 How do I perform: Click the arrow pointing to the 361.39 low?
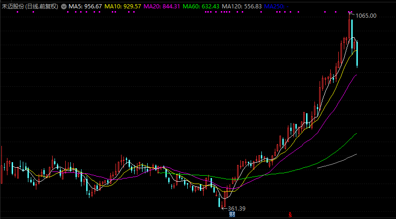[224, 208]
